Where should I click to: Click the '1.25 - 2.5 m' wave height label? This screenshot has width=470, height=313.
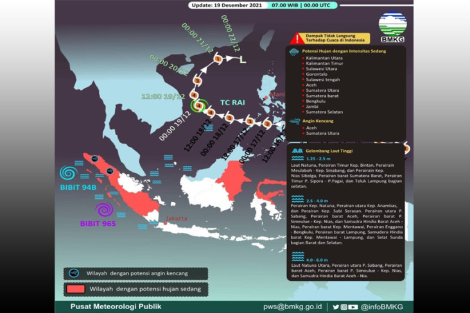click(x=318, y=159)
